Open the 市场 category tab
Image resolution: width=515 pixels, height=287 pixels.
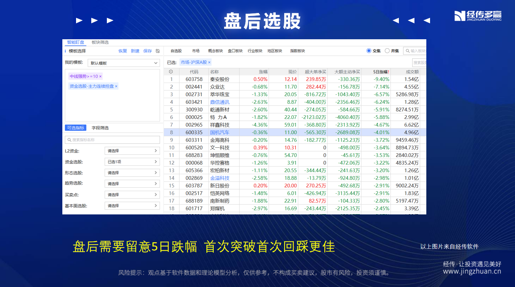click(x=196, y=51)
